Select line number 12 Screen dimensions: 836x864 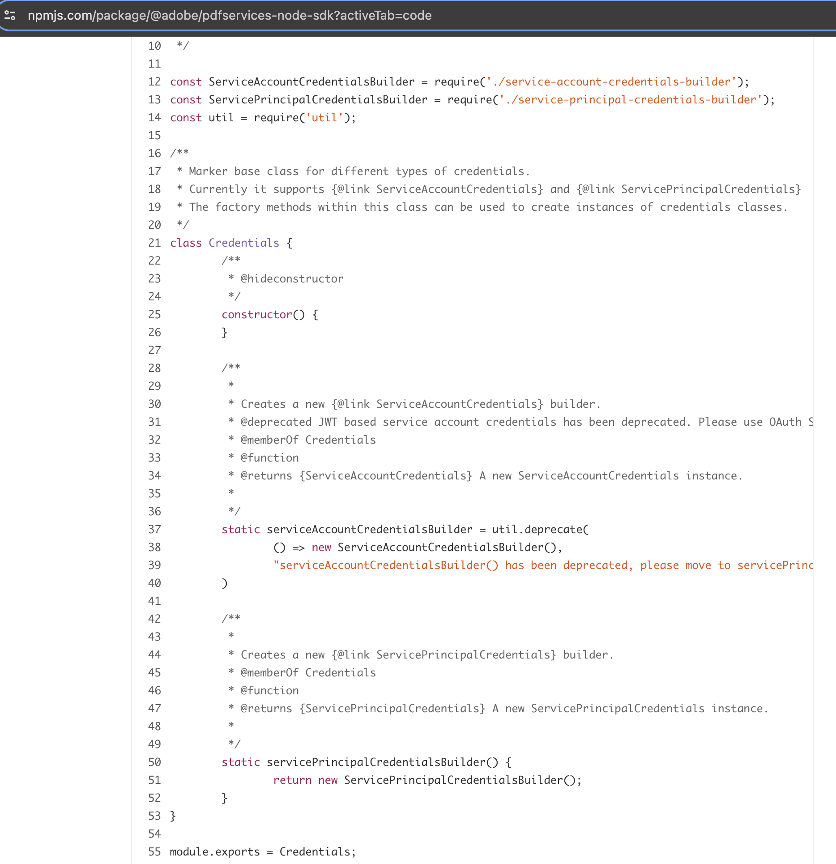154,81
